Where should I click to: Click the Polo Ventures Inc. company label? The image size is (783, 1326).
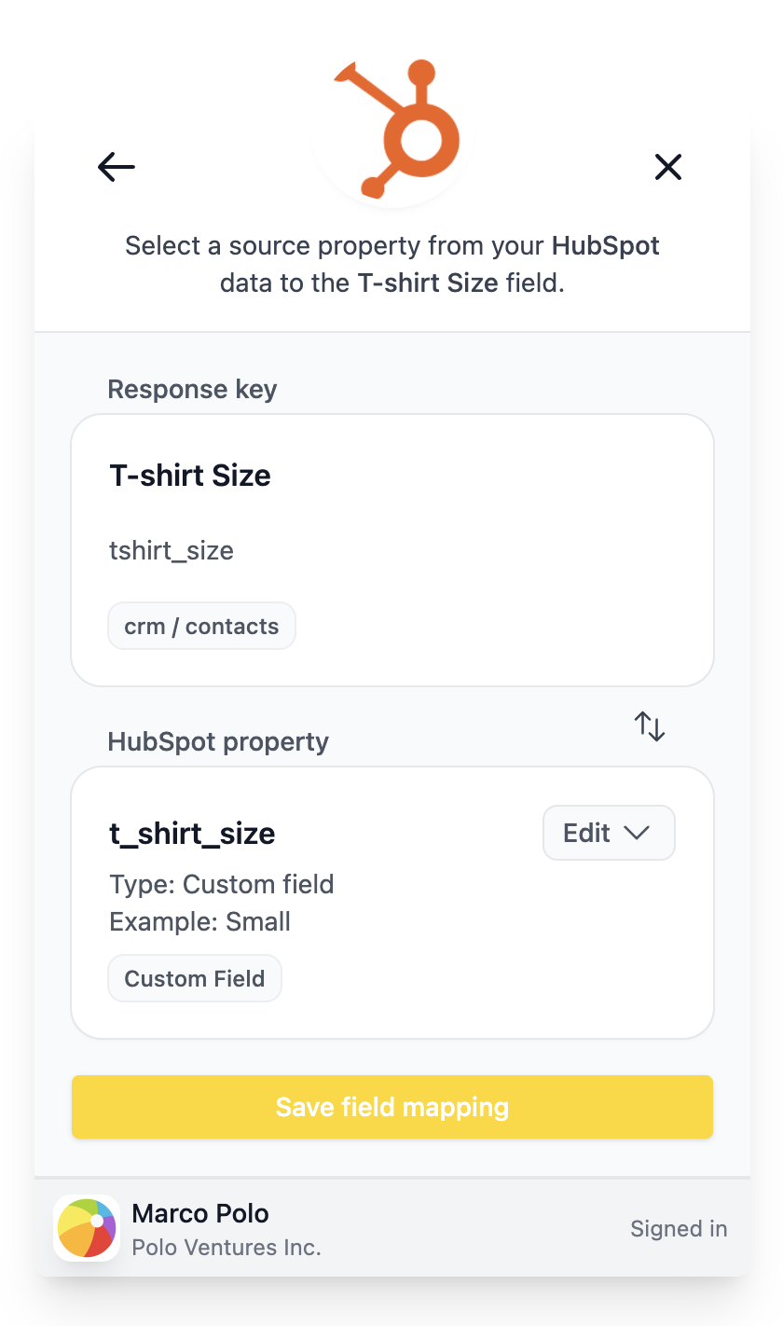[x=227, y=1248]
